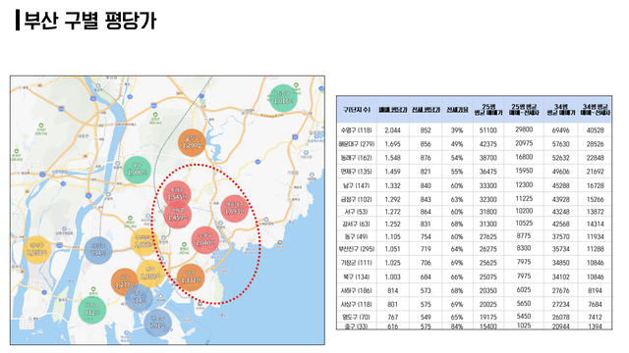Viewport: 629px width, 353px height.
Task: Select the 수영구 (118) table row label
Action: pyautogui.click(x=356, y=130)
